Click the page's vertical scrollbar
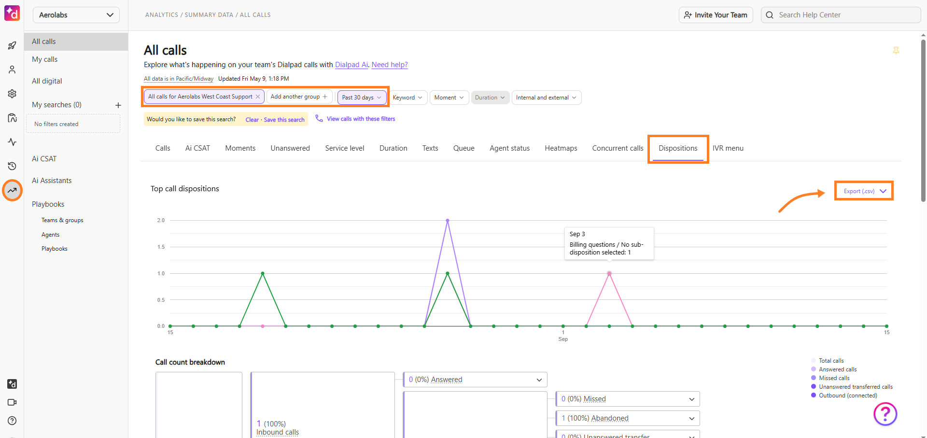 click(x=923, y=120)
